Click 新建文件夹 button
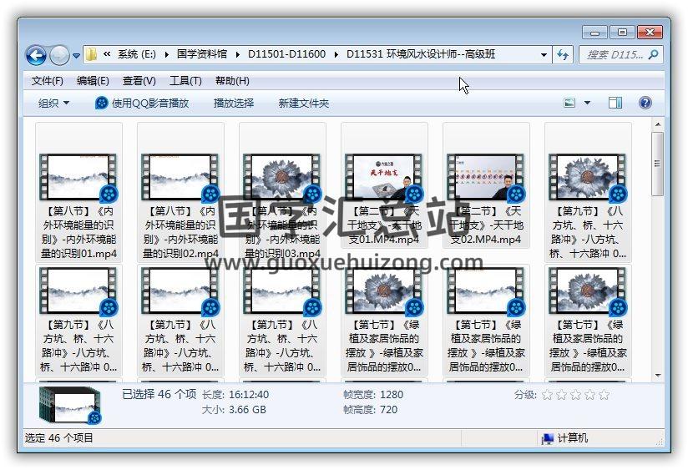Image resolution: width=688 pixels, height=470 pixels. (x=304, y=103)
